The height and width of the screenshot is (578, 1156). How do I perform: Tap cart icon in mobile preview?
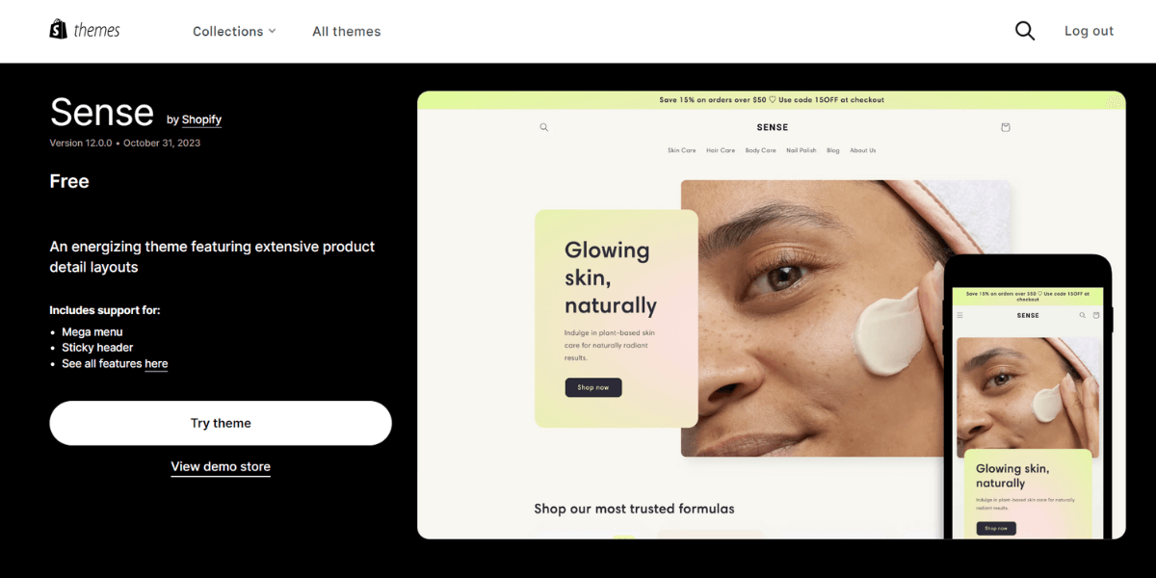point(1096,315)
